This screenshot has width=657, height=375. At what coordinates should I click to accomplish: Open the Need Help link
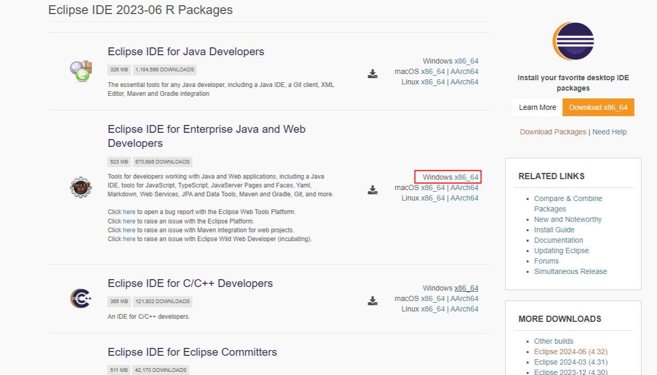(x=610, y=132)
